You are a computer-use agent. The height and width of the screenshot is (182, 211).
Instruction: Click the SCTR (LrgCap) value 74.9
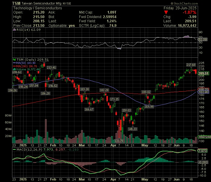pos(113,26)
